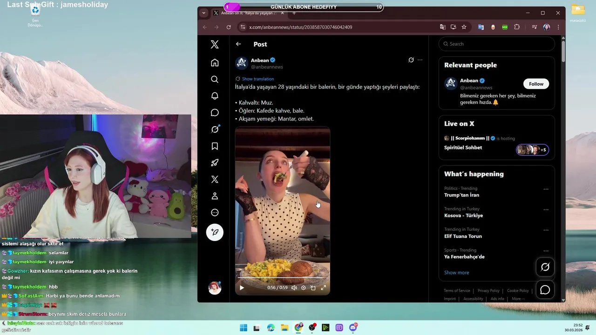Open Grok icon in X sidebar
The height and width of the screenshot is (335, 596).
tap(215, 129)
